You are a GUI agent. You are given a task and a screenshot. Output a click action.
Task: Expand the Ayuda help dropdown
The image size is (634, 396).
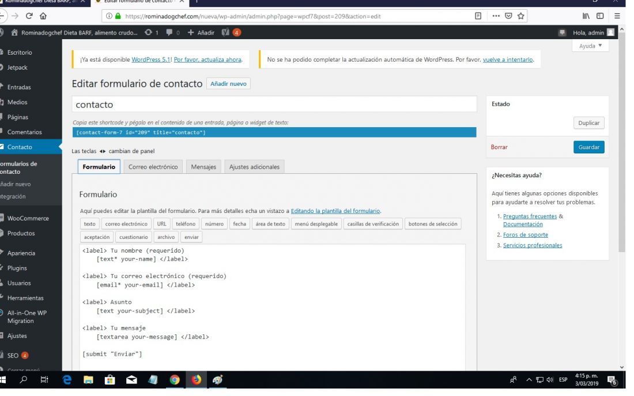pos(590,46)
